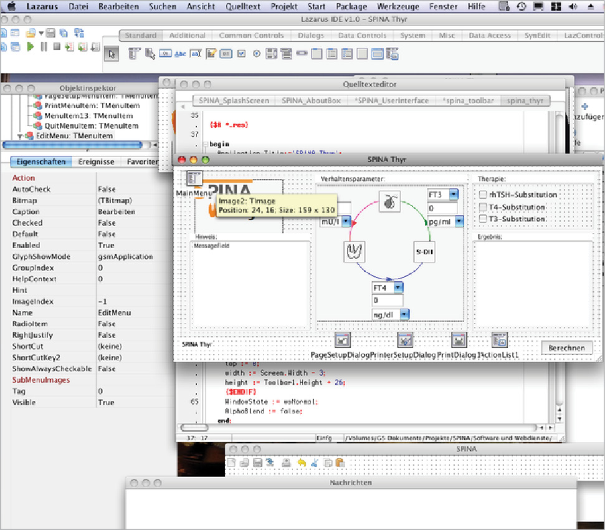Image resolution: width=605 pixels, height=530 pixels.
Task: Click the MainMenu component icon on the form
Action: tap(195, 179)
